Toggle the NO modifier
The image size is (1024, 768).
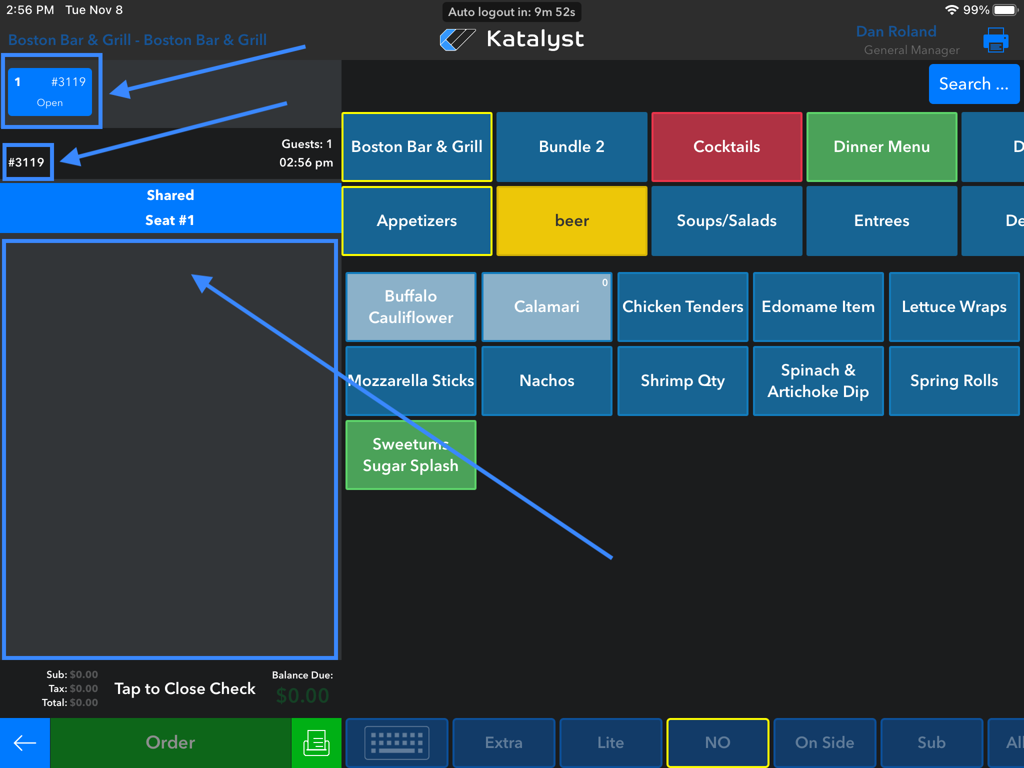(x=717, y=742)
